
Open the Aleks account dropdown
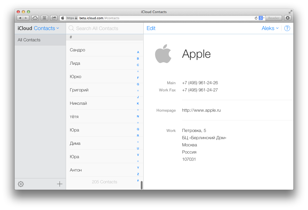click(269, 28)
